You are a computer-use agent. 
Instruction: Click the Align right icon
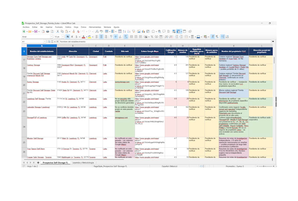(x=106, y=37)
